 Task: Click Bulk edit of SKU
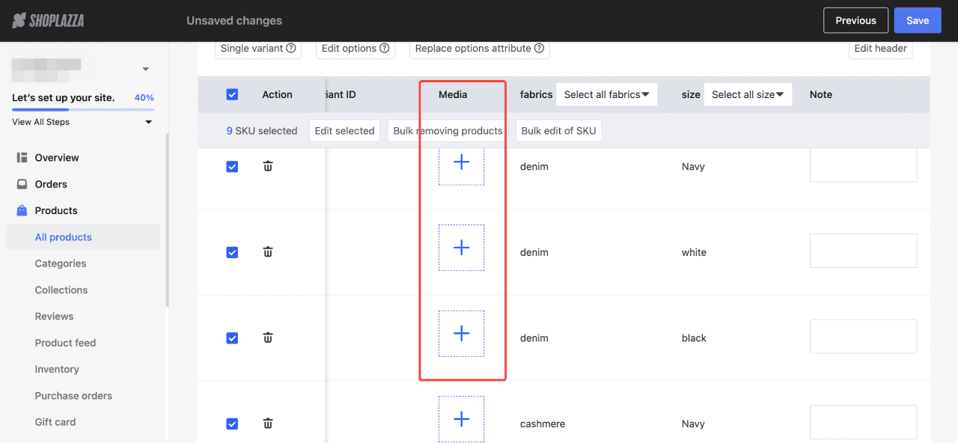[558, 131]
